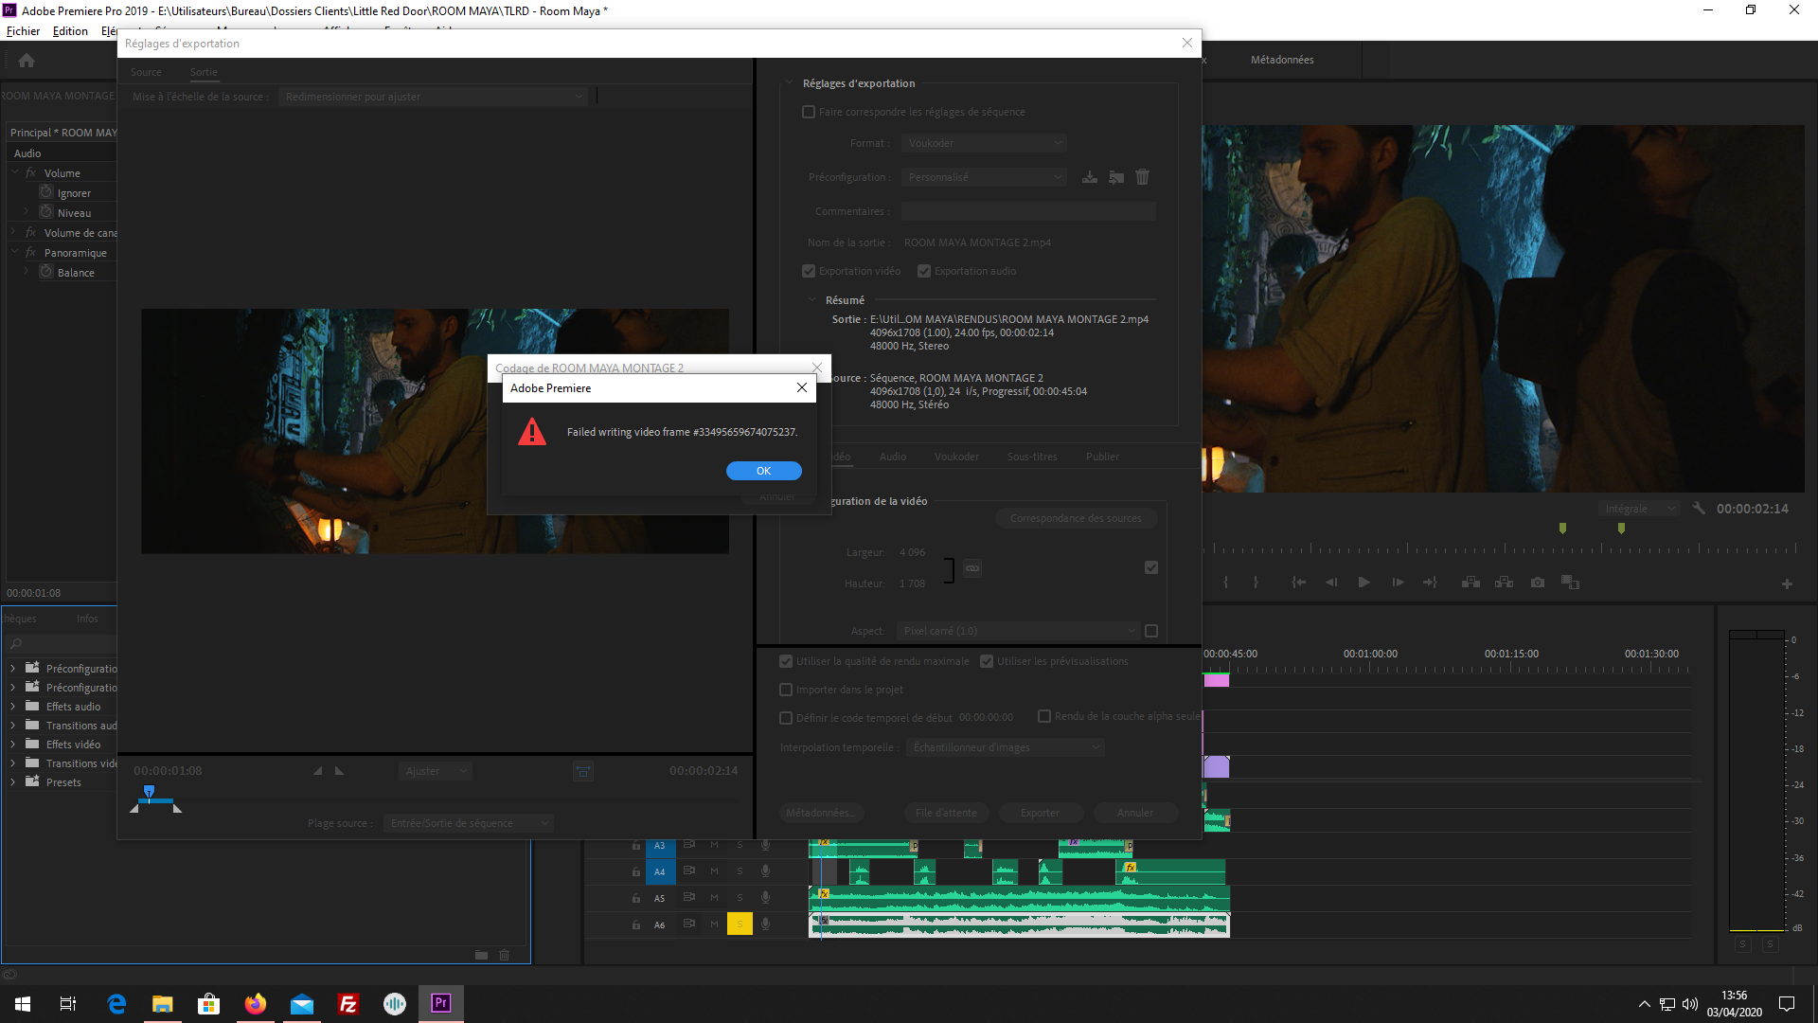Close the Adobe Premiere error dialog with X
The width and height of the screenshot is (1818, 1023).
[802, 387]
